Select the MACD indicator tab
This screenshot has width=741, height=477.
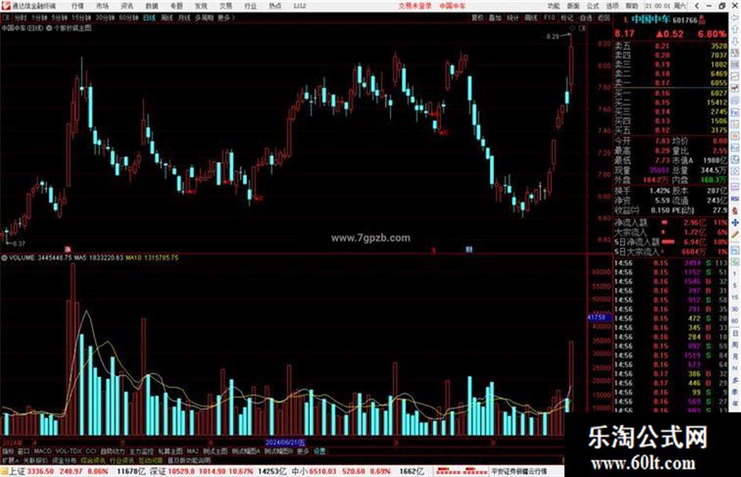pyautogui.click(x=42, y=451)
